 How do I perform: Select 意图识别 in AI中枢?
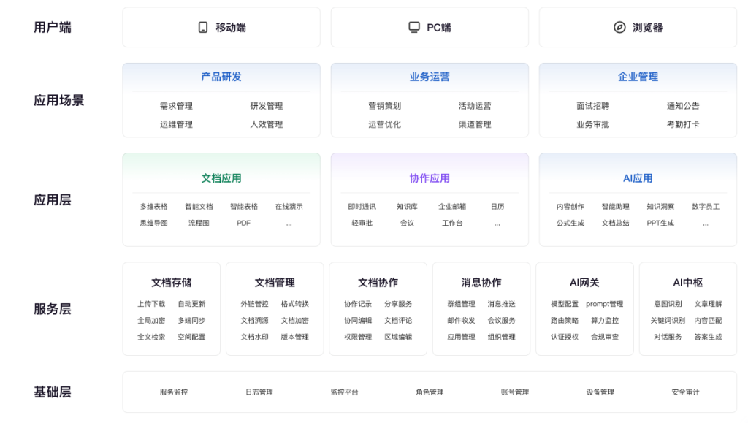click(x=668, y=304)
